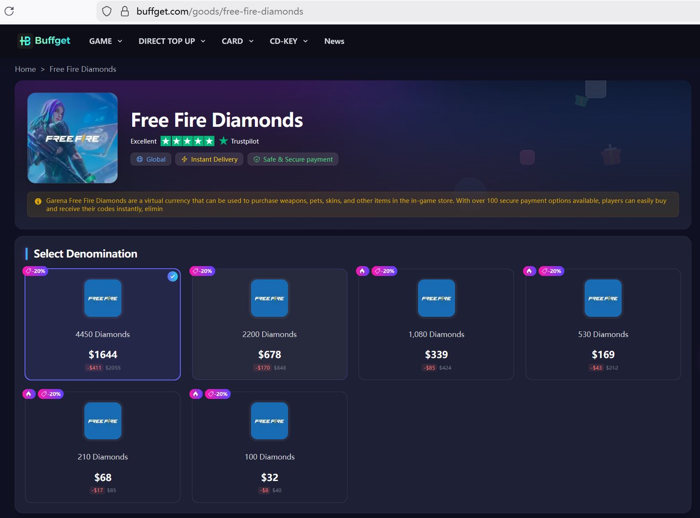Click the Free Fire icon on 2200 Diamonds
This screenshot has width=700, height=518.
(x=270, y=298)
